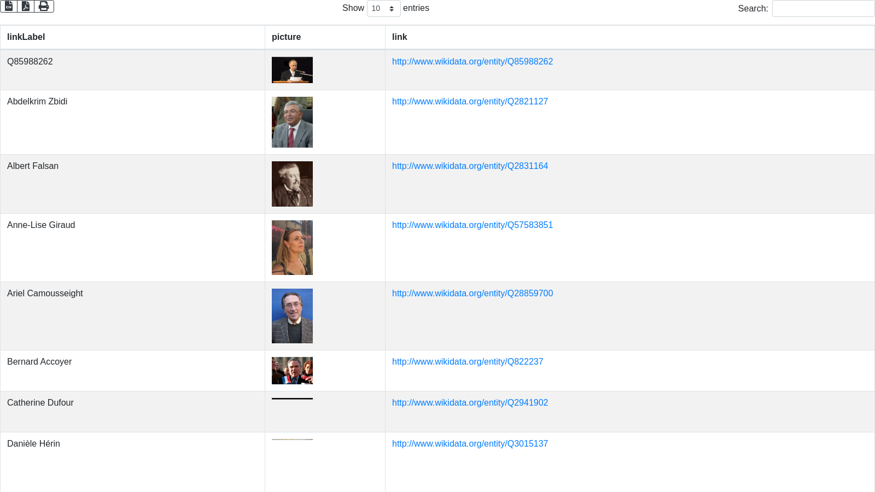Sort by the linkLabel column header
The height and width of the screenshot is (492, 875).
(x=26, y=37)
